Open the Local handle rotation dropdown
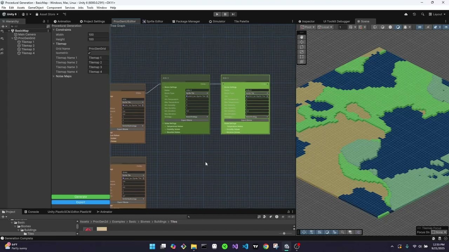Viewport: 449px width, 252px height. (325, 27)
